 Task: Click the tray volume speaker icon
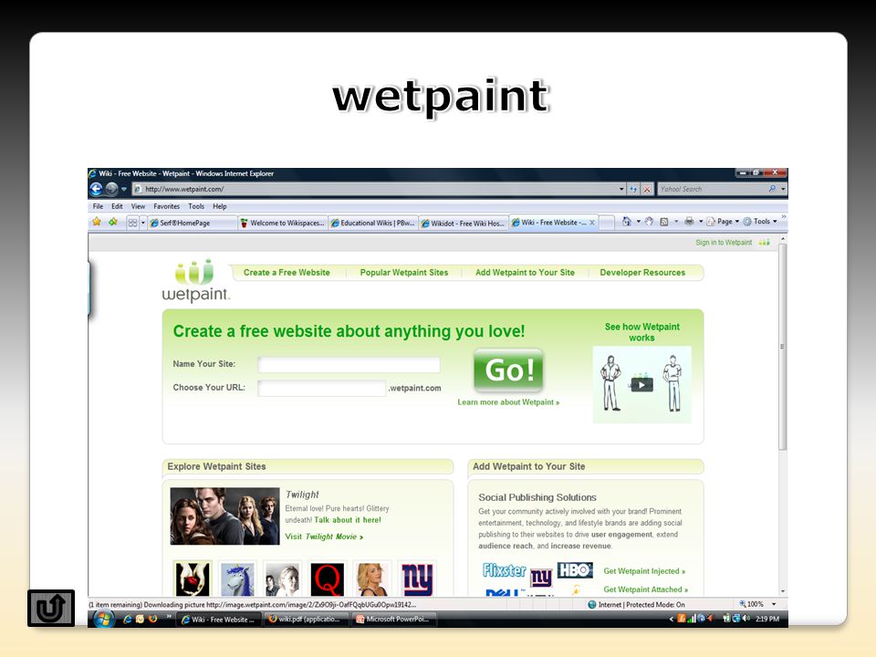click(747, 619)
